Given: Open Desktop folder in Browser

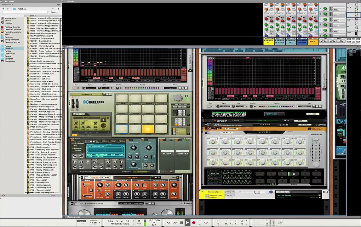Looking at the screenshot, I should [9, 37].
